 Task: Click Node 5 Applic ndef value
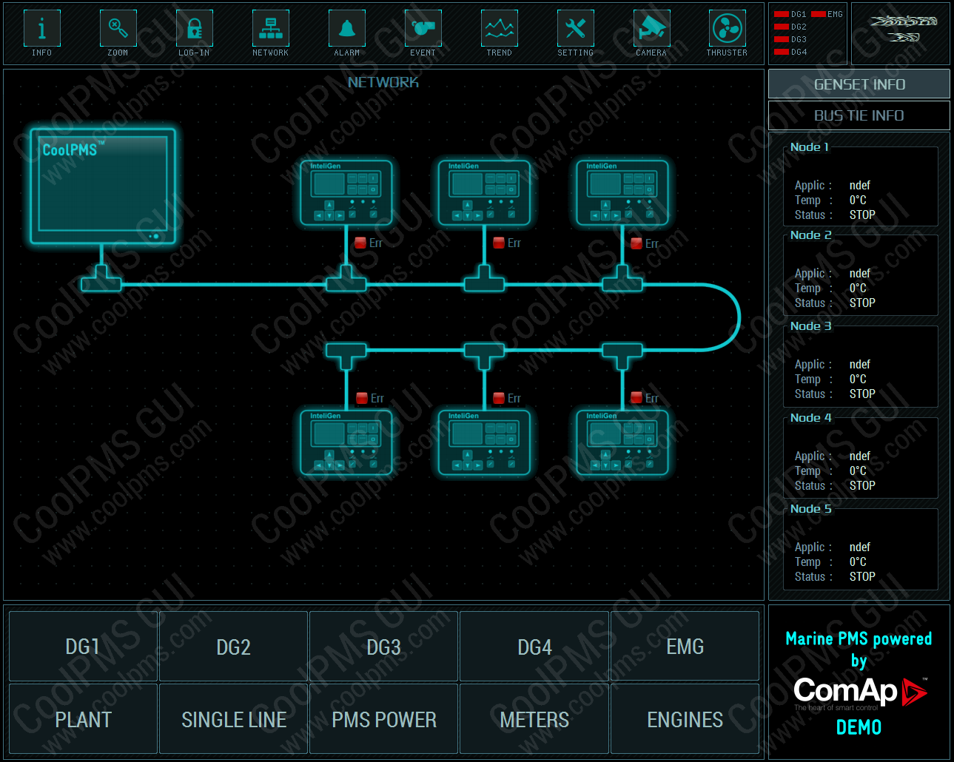tap(859, 547)
